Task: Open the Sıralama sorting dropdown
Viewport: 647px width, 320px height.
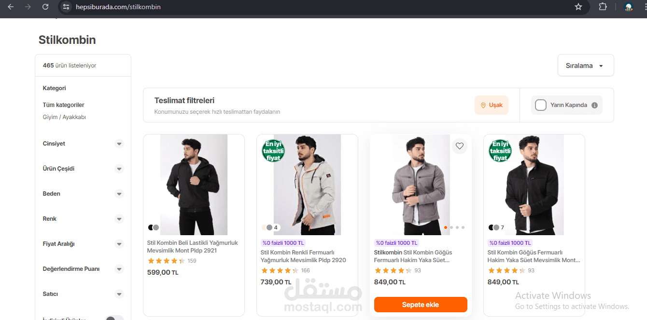Action: click(x=586, y=66)
